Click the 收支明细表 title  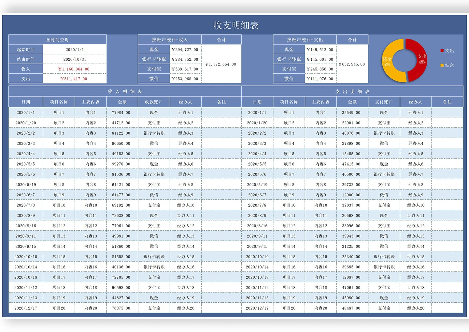236,25
